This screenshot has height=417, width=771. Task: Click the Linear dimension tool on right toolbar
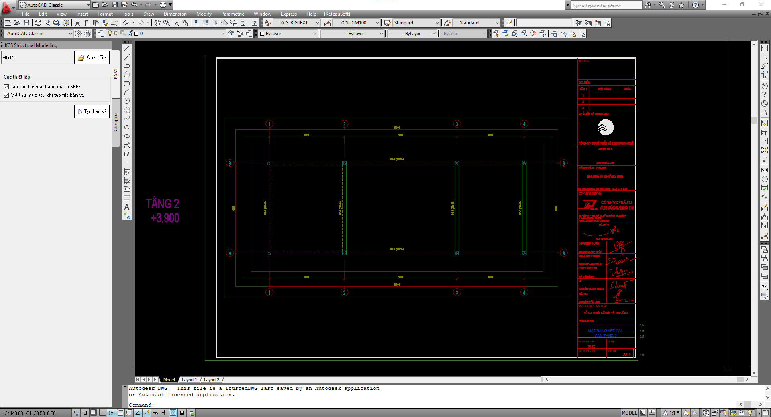[x=765, y=48]
